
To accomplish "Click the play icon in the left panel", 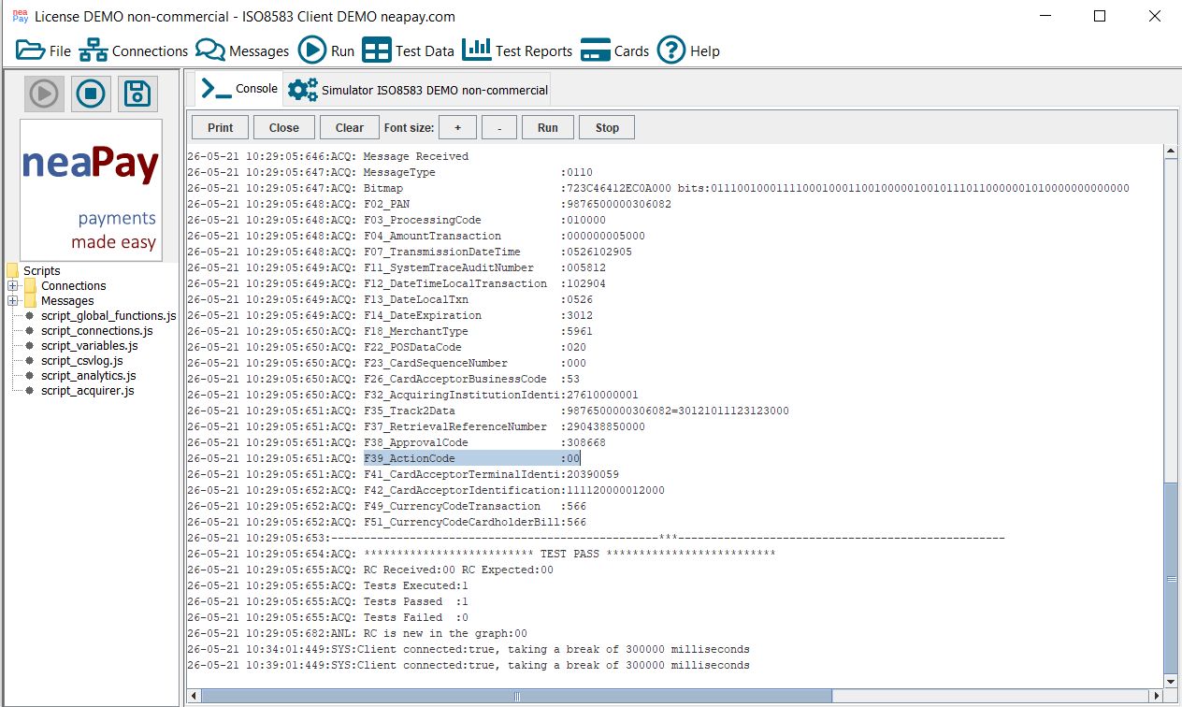I will 44,94.
